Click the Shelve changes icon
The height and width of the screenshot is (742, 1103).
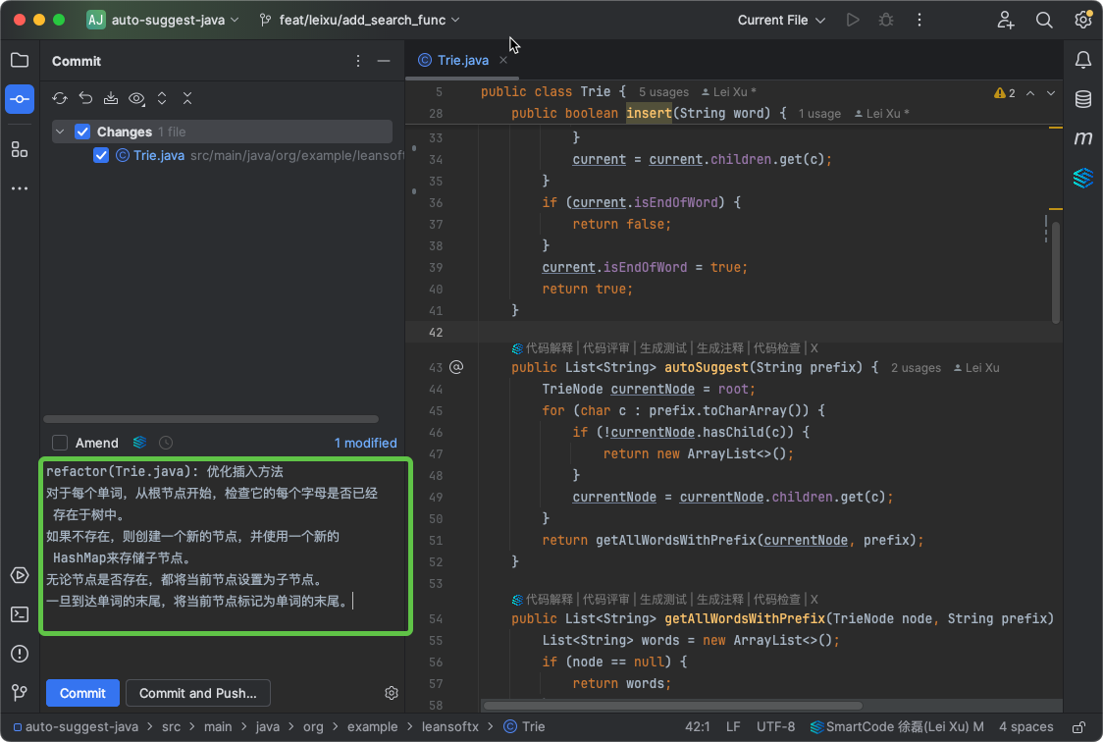(111, 98)
